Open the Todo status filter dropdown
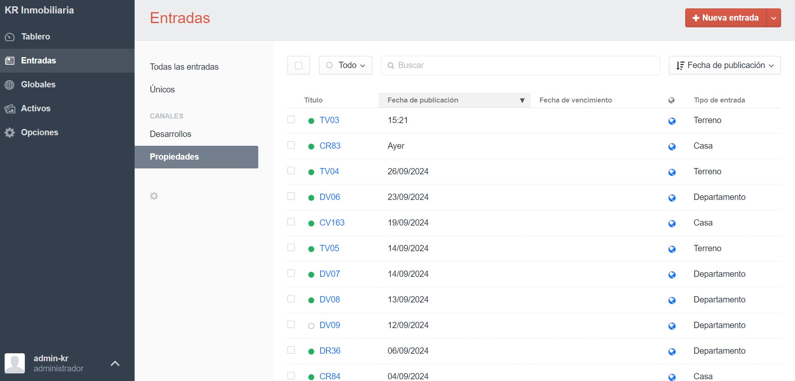 click(345, 66)
